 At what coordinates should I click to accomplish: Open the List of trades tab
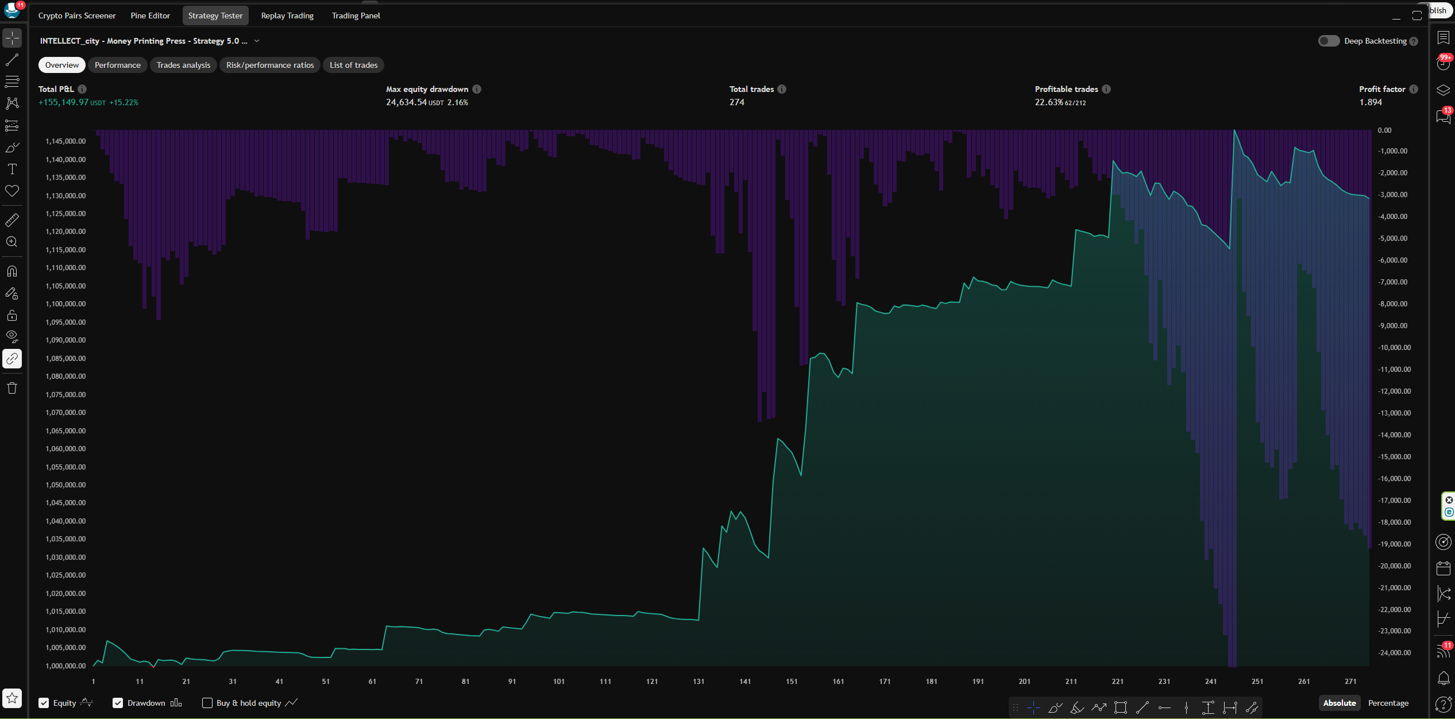pyautogui.click(x=353, y=65)
